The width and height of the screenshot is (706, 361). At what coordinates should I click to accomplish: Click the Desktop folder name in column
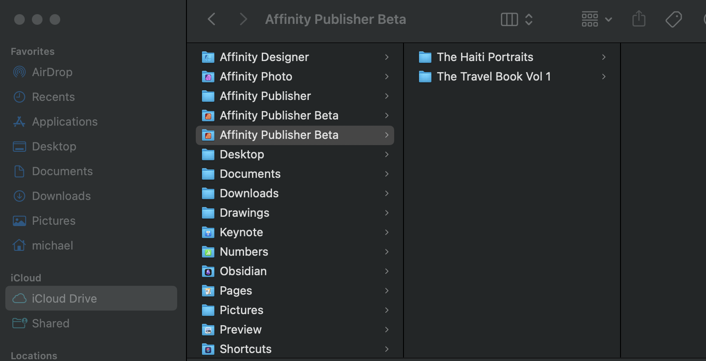point(242,154)
